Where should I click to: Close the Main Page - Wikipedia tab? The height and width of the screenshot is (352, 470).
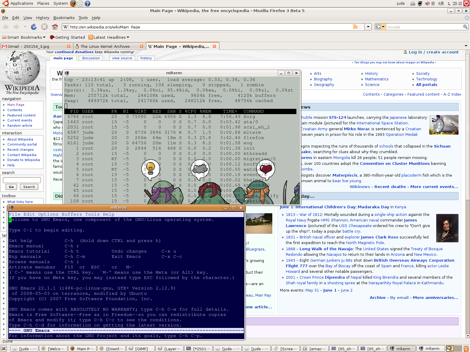click(214, 46)
